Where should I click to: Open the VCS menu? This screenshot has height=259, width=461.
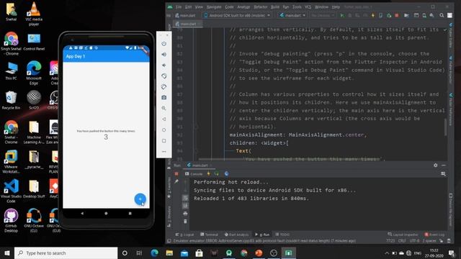coord(308,7)
